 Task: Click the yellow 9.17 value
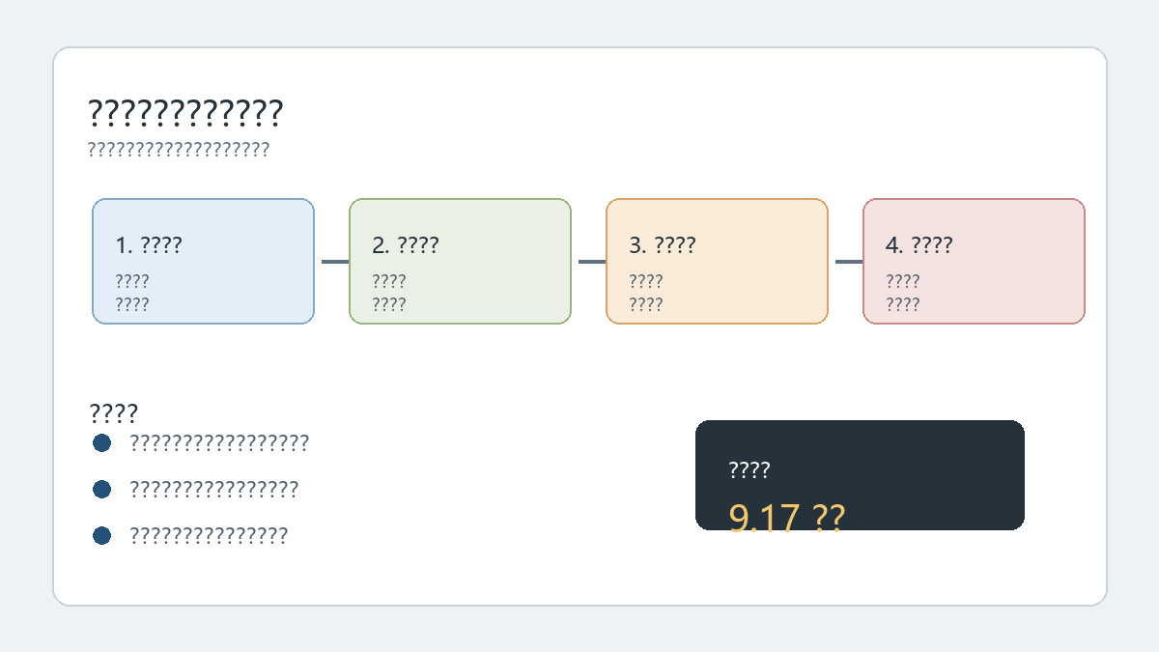786,516
